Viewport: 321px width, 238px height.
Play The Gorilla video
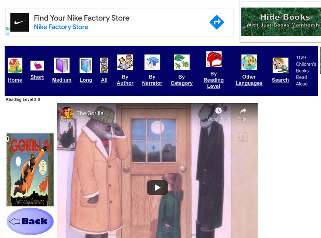pos(157,188)
